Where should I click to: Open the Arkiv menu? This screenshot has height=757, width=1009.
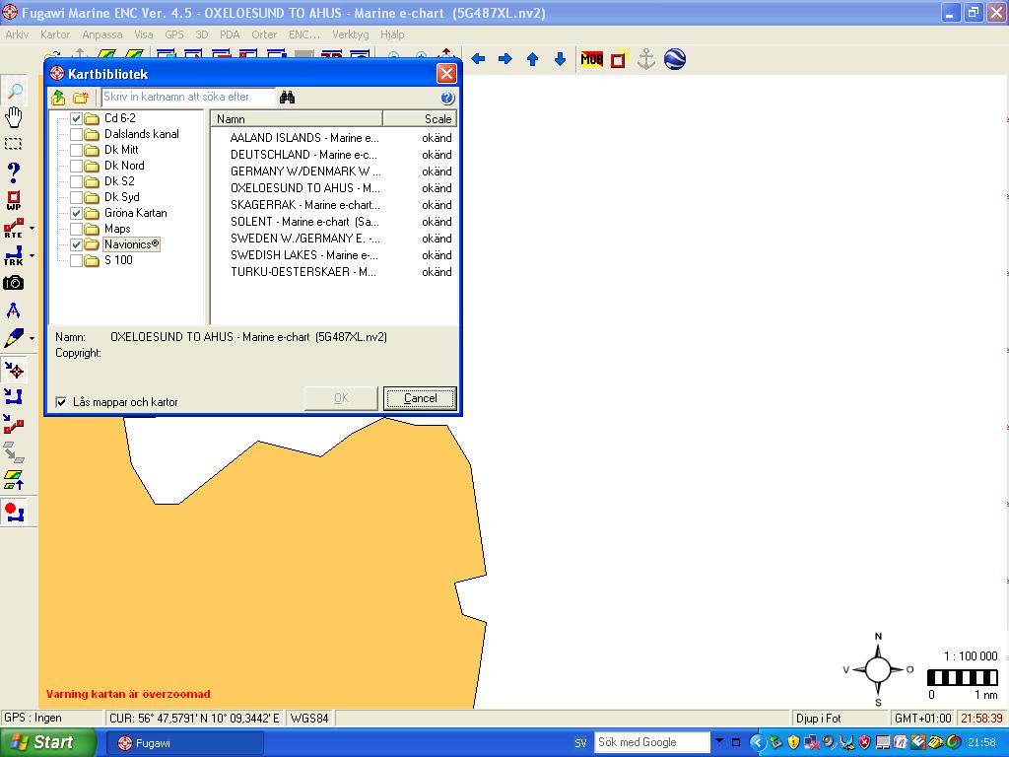(x=17, y=34)
